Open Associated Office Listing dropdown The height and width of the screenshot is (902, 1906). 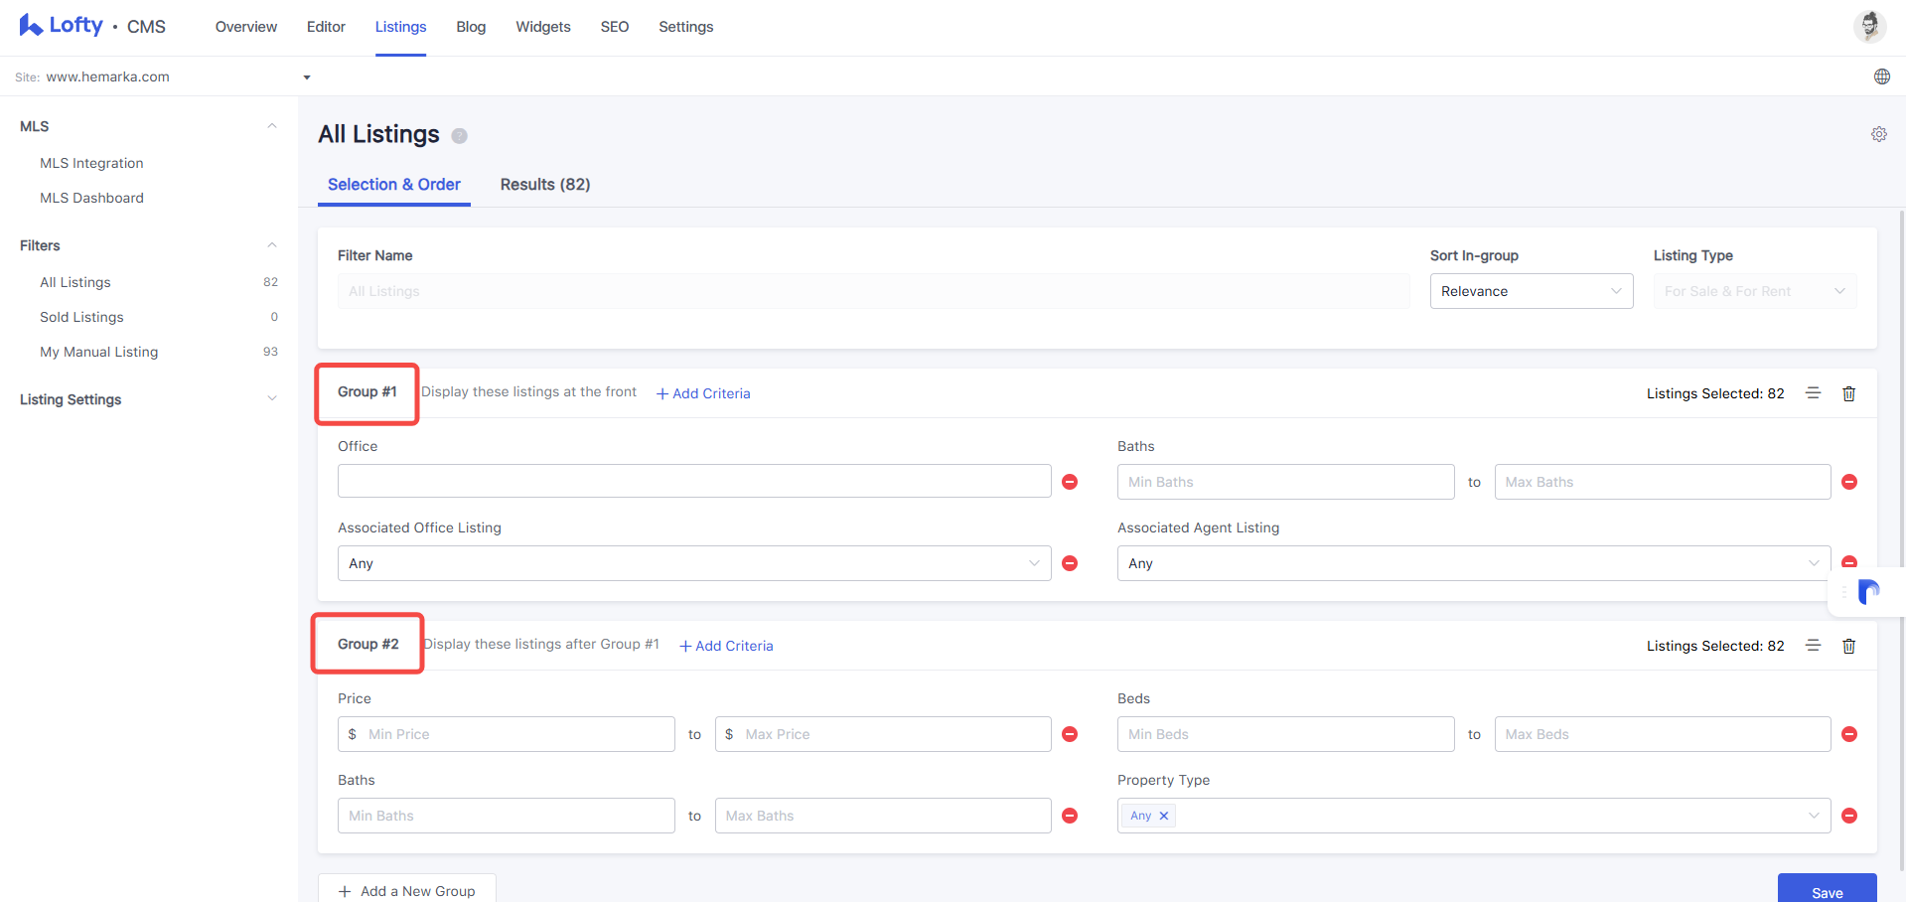coord(694,563)
